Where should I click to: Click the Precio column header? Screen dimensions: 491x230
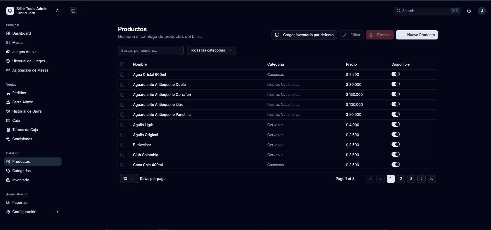pyautogui.click(x=351, y=64)
